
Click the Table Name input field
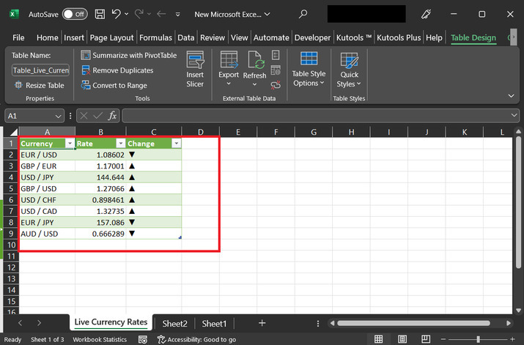click(40, 70)
